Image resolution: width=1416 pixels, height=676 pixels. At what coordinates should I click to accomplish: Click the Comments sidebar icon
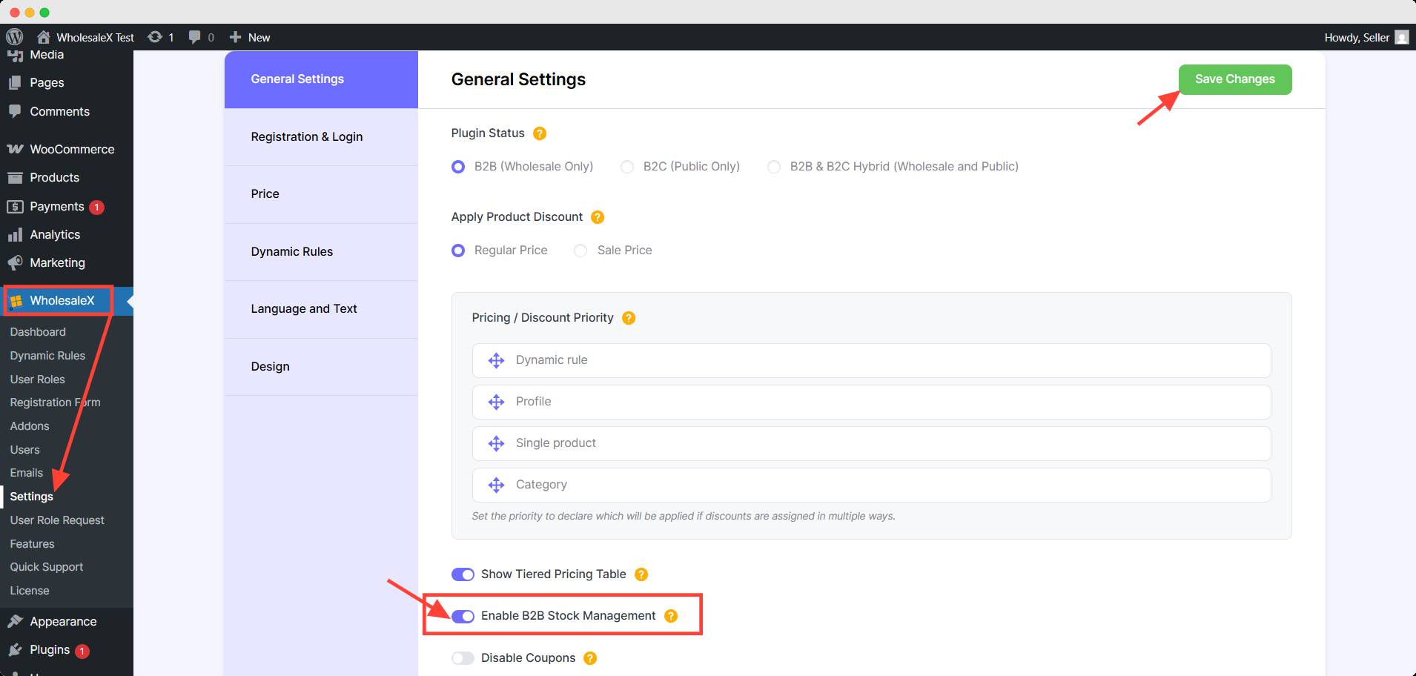(15, 111)
